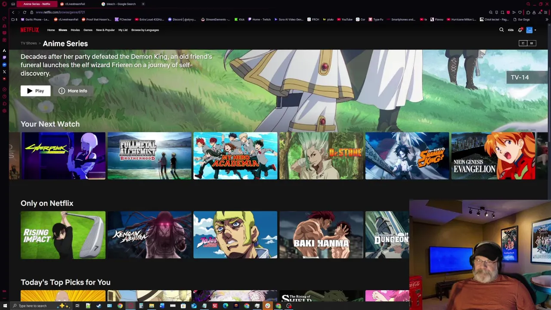Open Cyberpunk Edgerunners thumbnail

(63, 156)
